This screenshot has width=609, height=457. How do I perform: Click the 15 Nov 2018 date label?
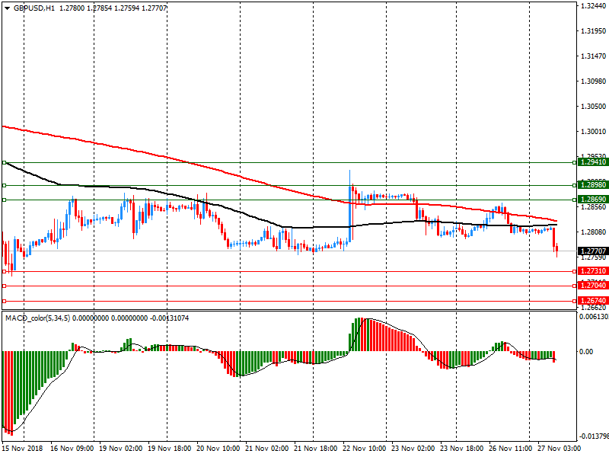(23, 449)
